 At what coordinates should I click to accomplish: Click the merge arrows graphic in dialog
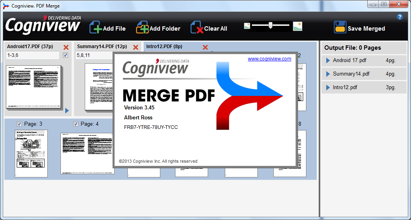click(249, 96)
